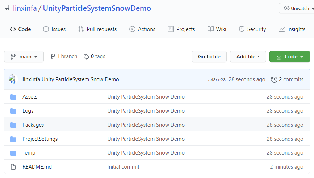Click 28 seconds ago in the Temp row
The image size is (314, 178).
click(x=285, y=153)
